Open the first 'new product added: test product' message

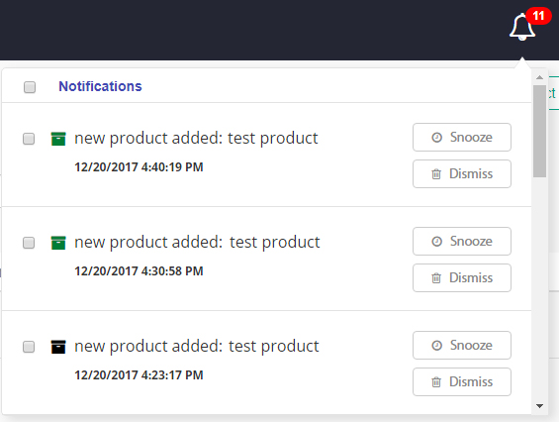click(196, 139)
